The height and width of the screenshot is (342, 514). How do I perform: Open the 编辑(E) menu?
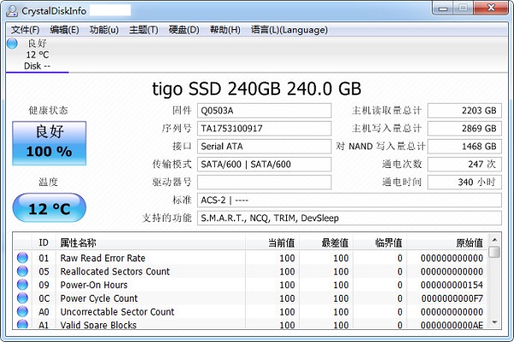64,30
